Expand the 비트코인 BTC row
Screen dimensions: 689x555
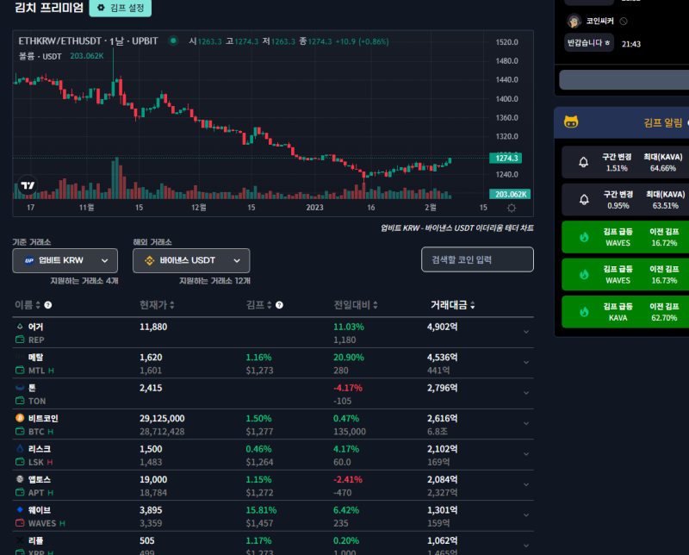(526, 423)
